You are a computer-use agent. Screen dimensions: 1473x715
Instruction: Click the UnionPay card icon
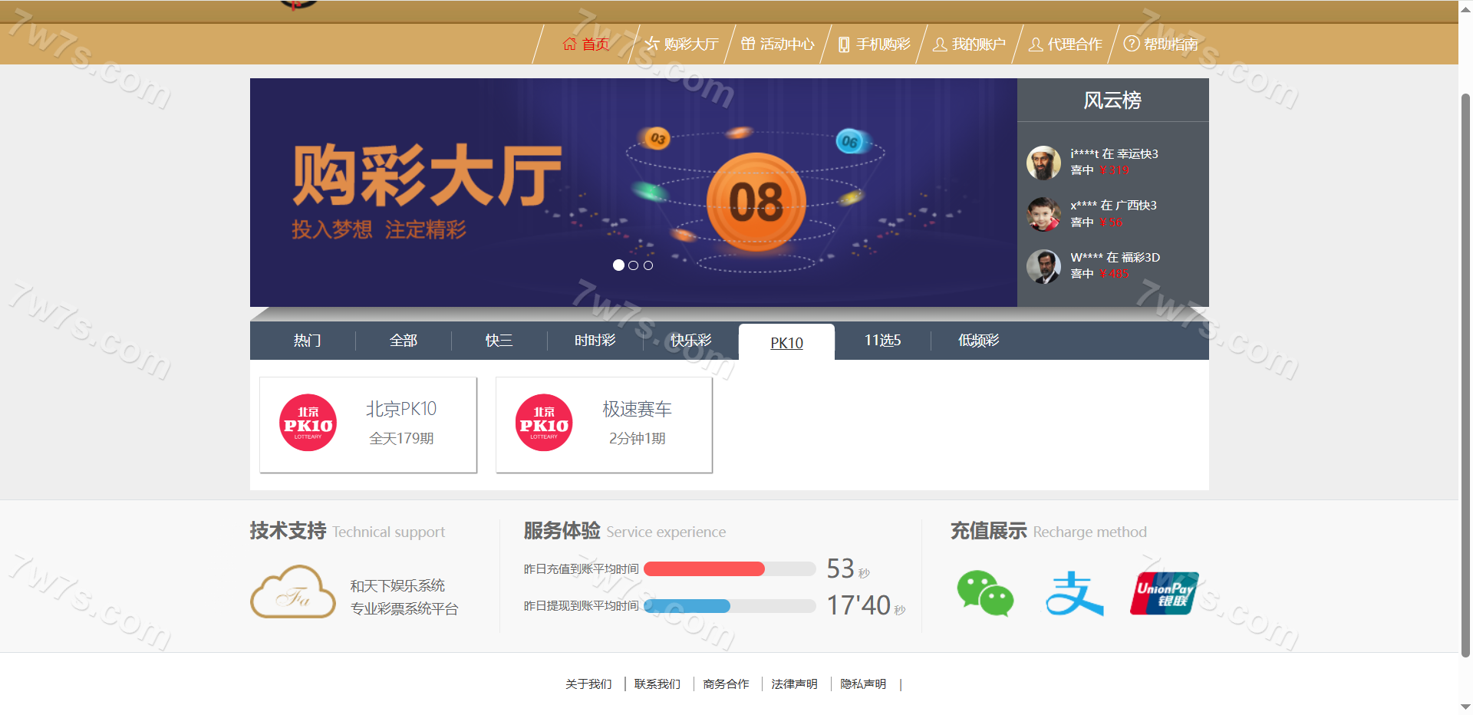pyautogui.click(x=1164, y=594)
